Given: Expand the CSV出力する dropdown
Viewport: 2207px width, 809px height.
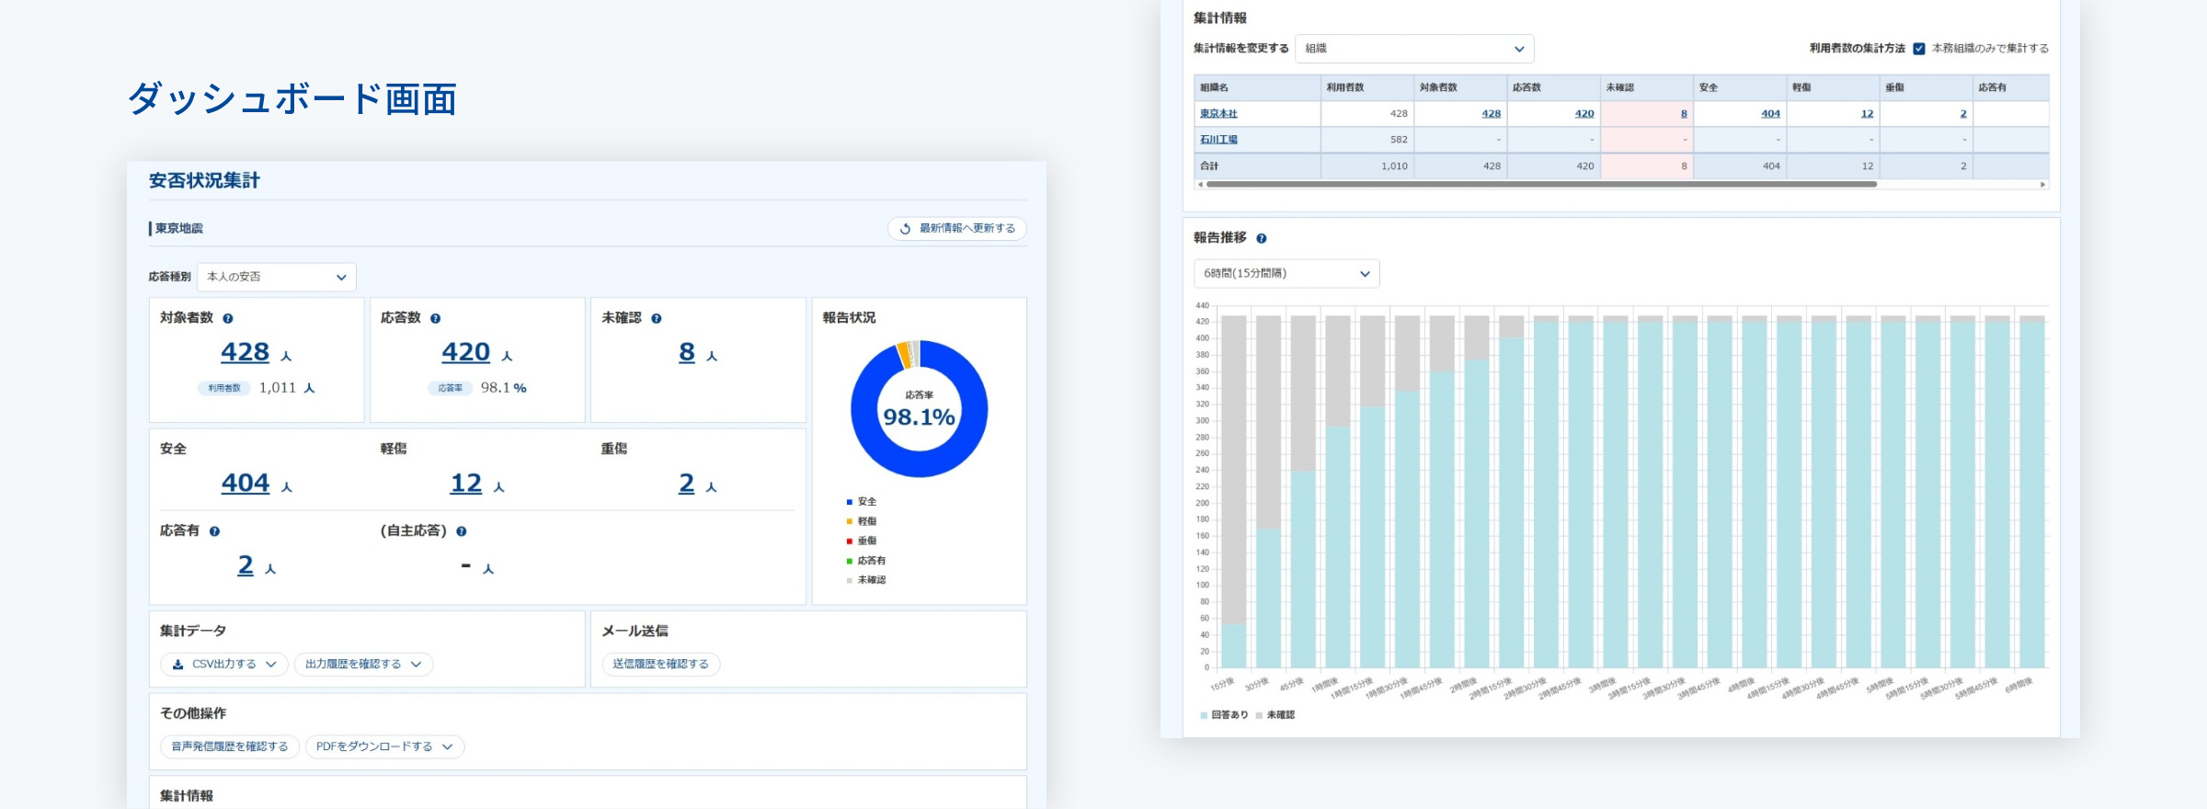Looking at the screenshot, I should 224,664.
